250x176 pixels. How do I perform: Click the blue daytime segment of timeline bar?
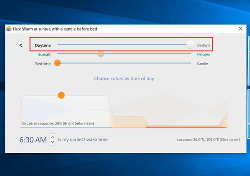tap(66, 128)
